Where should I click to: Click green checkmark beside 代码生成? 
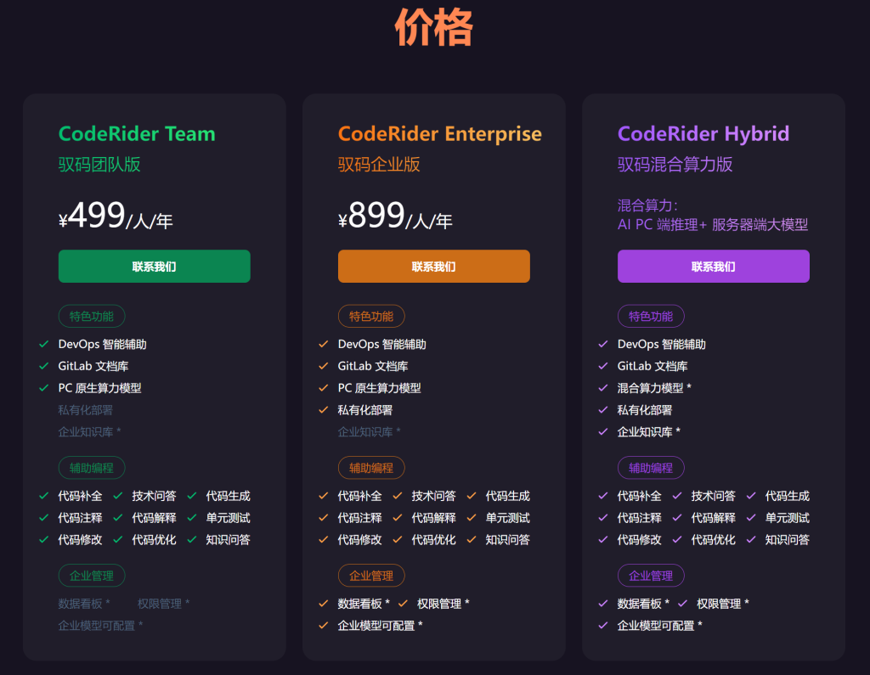tap(192, 496)
